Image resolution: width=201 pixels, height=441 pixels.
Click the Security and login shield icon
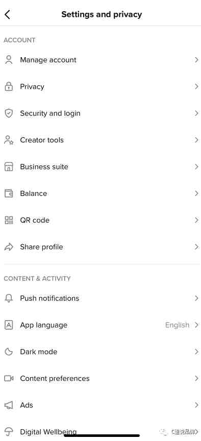9,113
